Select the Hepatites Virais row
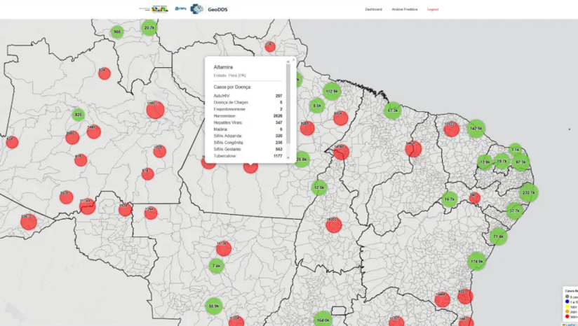The image size is (578, 326). (248, 122)
